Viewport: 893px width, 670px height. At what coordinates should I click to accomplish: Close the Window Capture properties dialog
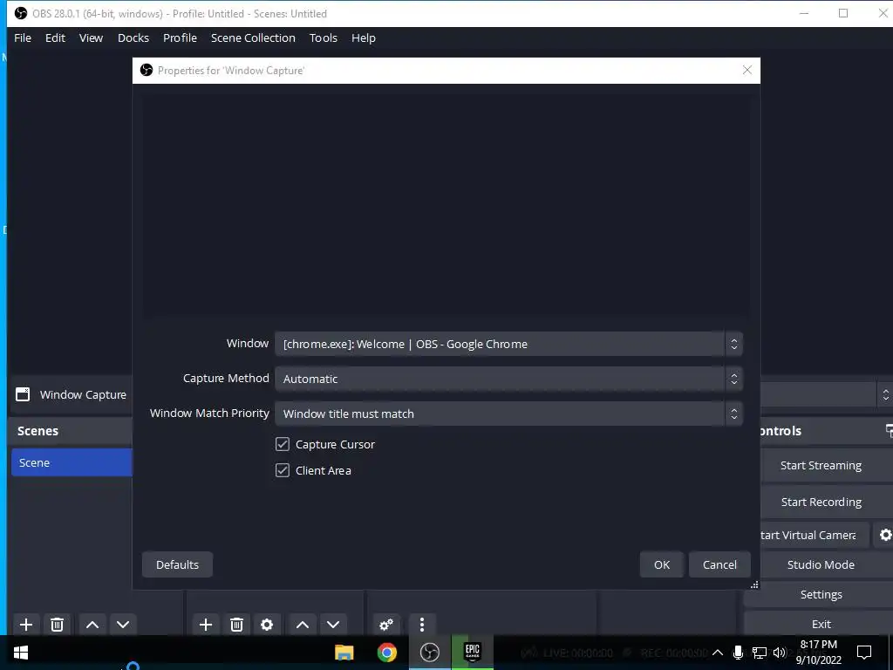[747, 70]
